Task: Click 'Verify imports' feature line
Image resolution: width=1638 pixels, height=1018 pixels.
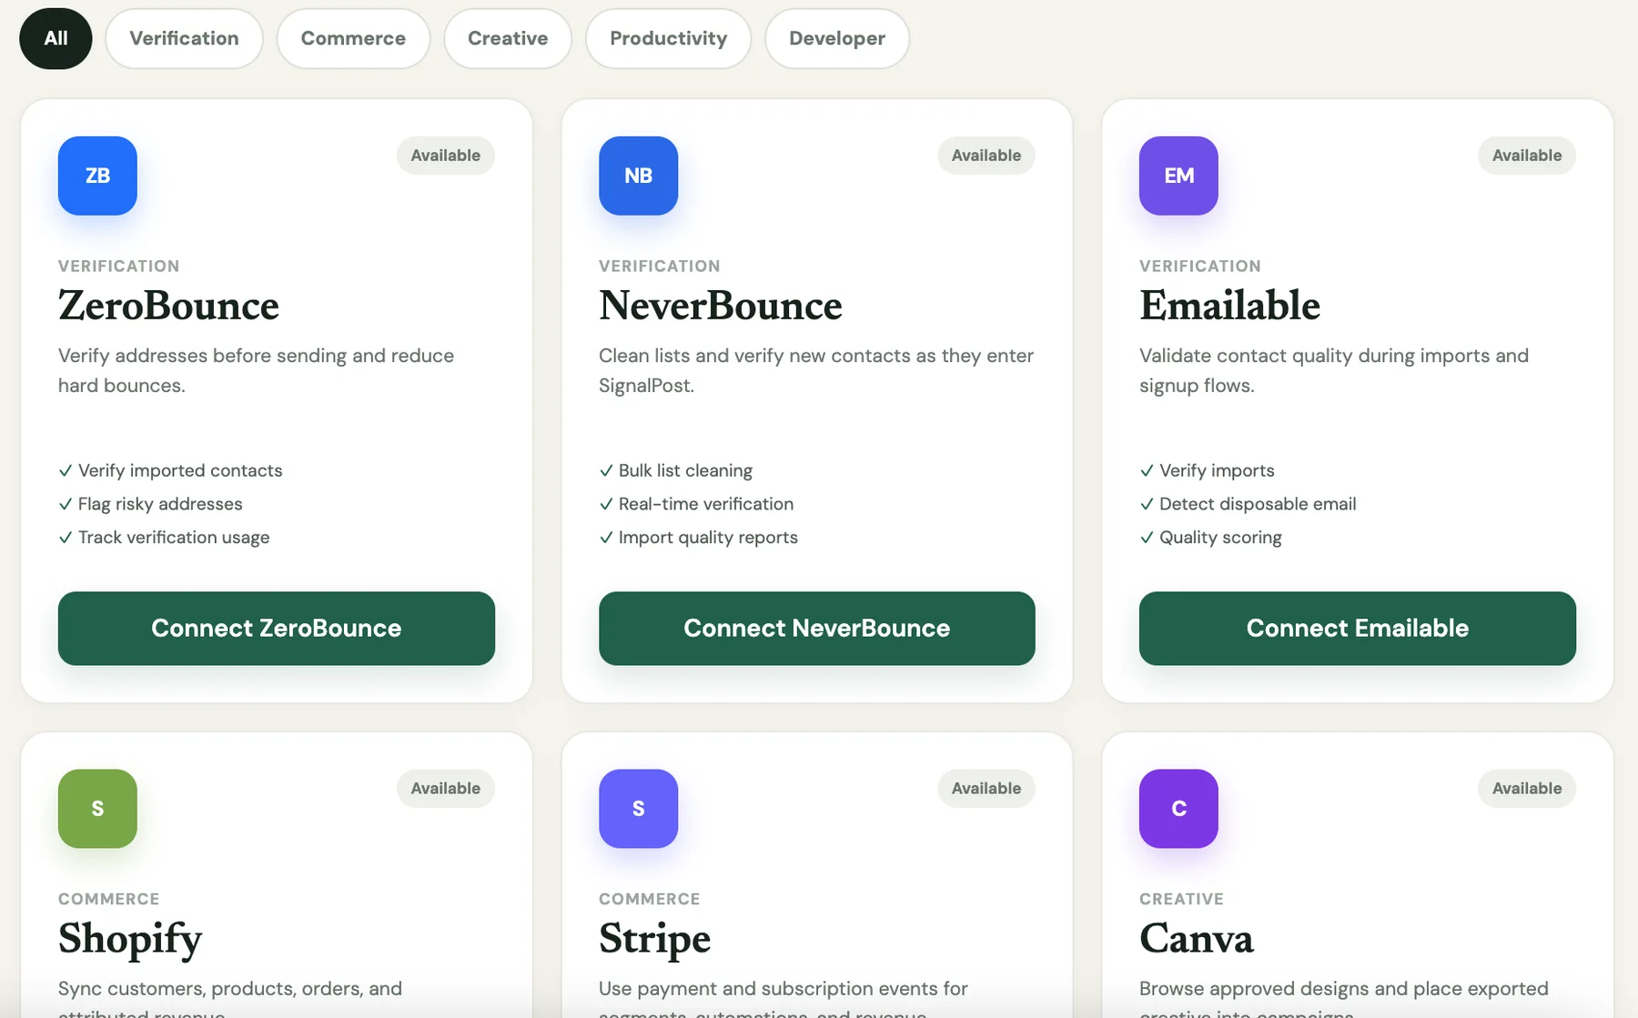Action: [1207, 470]
